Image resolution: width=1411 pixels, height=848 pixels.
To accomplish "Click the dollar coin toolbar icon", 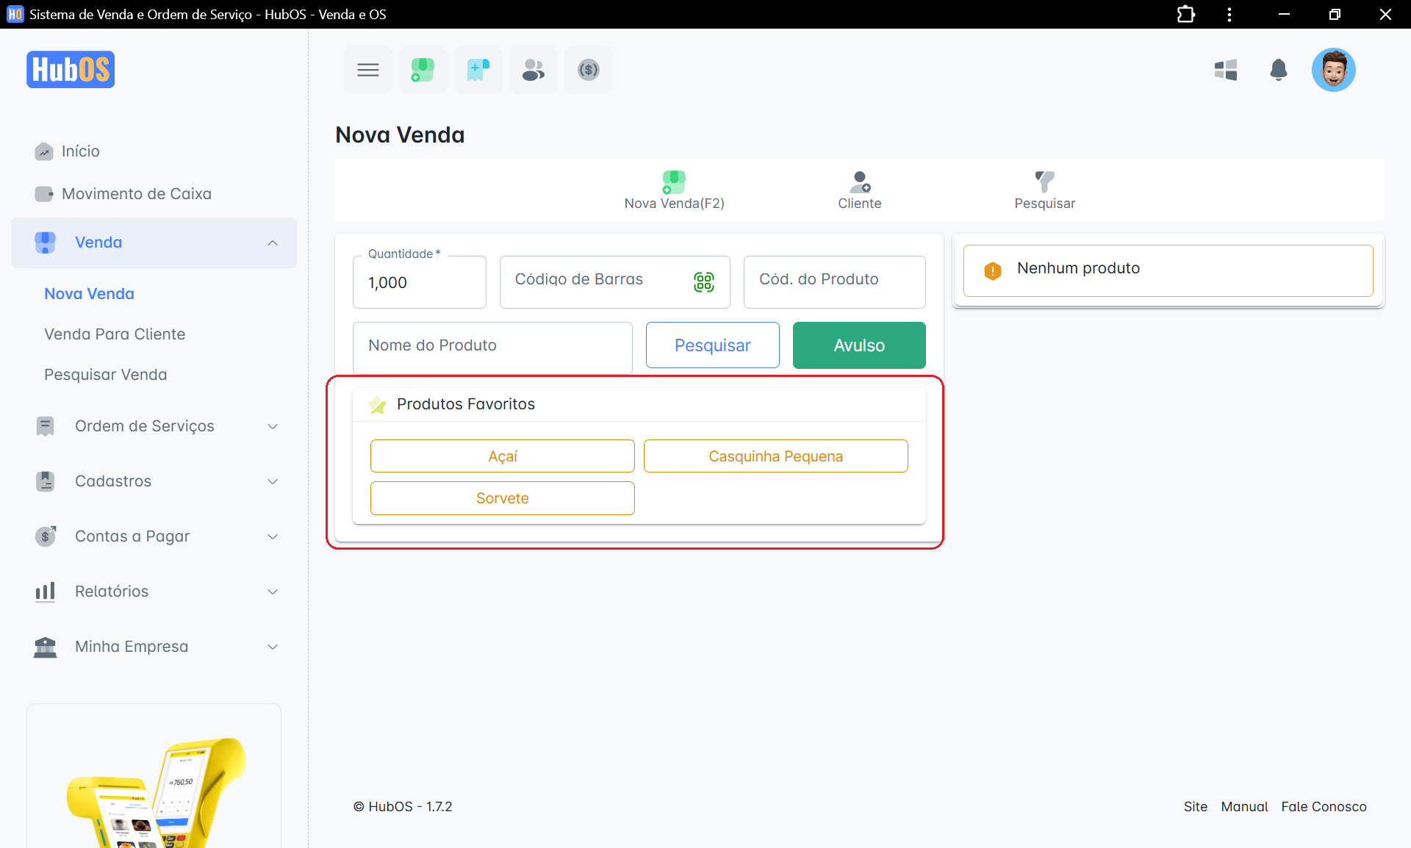I will [588, 70].
